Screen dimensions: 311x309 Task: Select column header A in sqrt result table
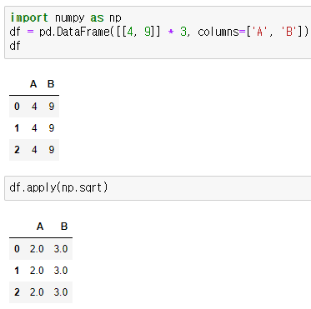pos(40,227)
